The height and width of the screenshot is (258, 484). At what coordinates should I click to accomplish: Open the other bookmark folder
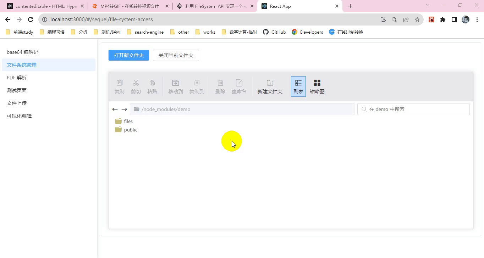click(180, 32)
